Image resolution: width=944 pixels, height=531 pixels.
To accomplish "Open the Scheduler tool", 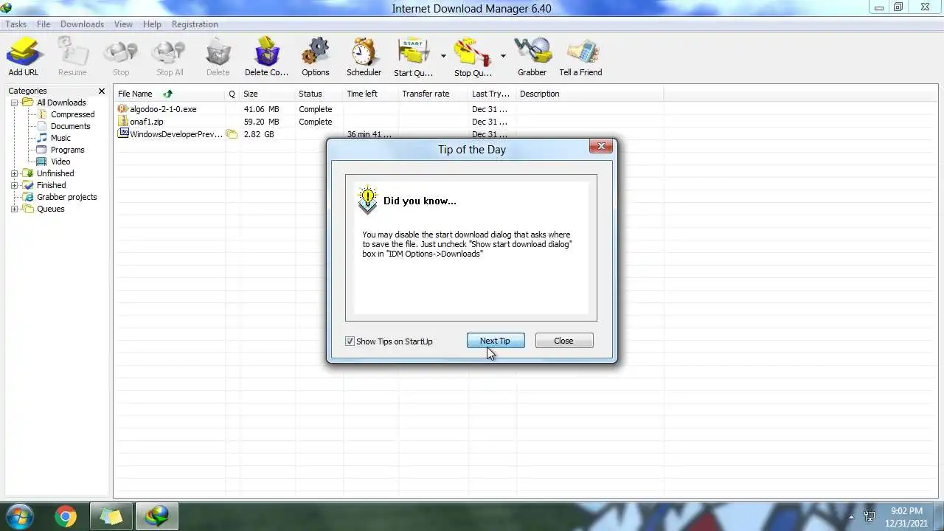I will point(364,57).
